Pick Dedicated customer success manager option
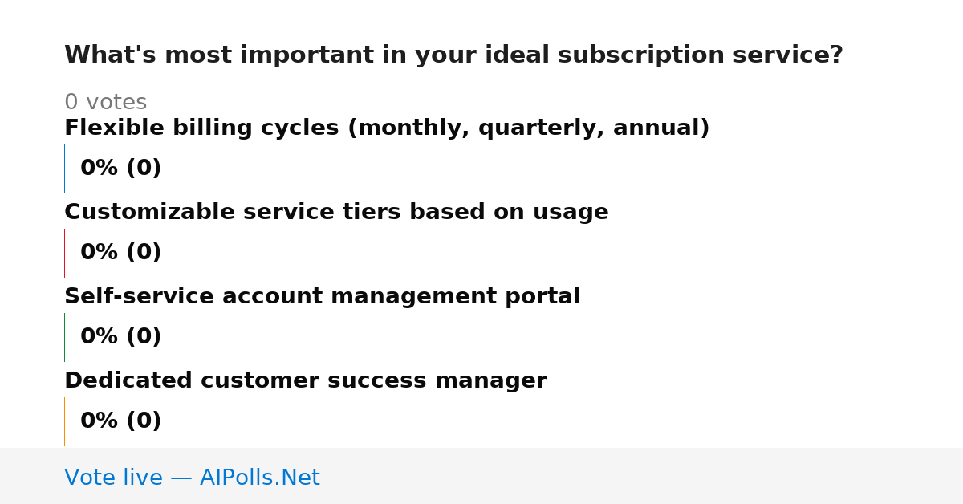The width and height of the screenshot is (963, 504). click(x=306, y=381)
